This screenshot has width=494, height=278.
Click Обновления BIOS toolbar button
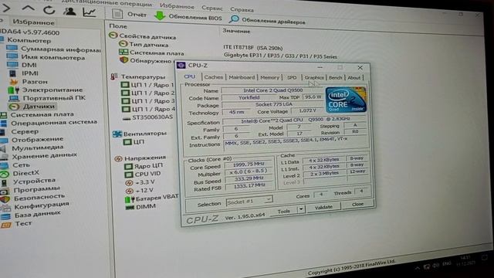pyautogui.click(x=188, y=17)
